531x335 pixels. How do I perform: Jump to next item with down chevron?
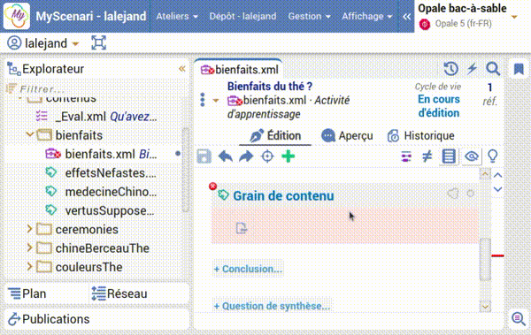tap(497, 189)
